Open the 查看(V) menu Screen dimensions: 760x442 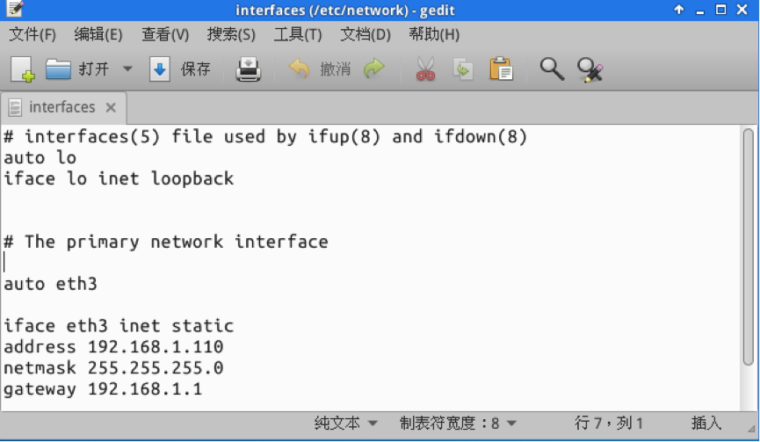165,34
